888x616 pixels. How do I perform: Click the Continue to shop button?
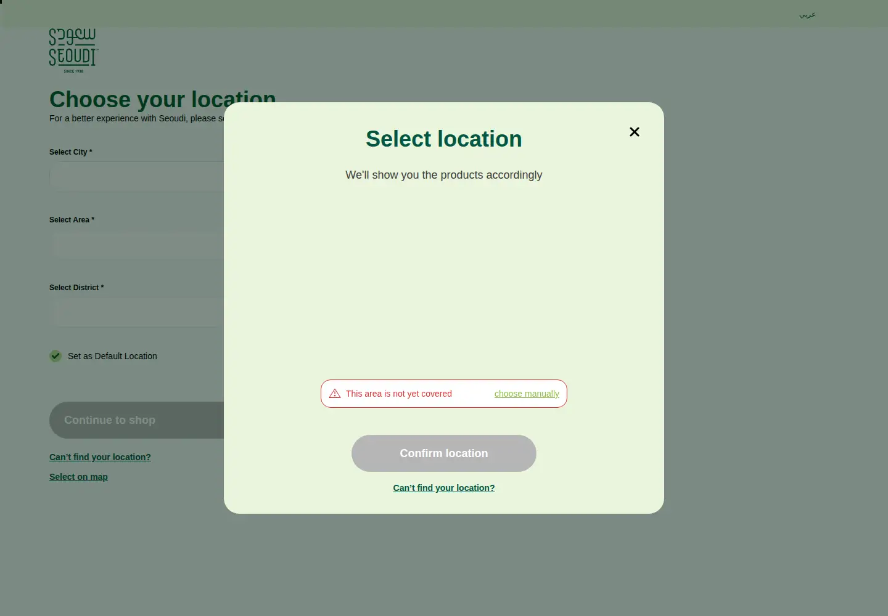pos(136,420)
